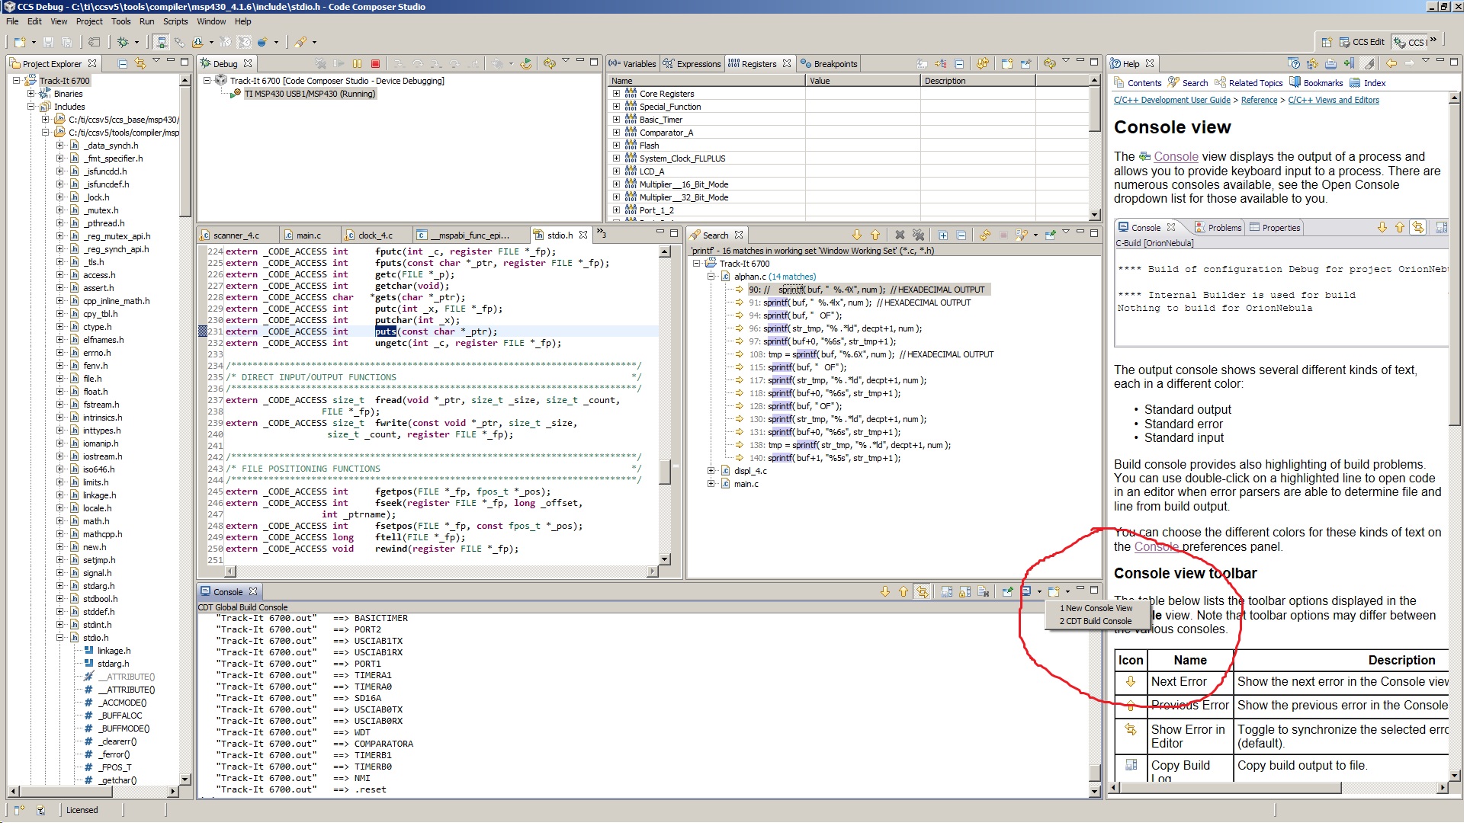Screen dimensions: 1470x826
Task: Expand the Core Registers group
Action: [x=616, y=94]
